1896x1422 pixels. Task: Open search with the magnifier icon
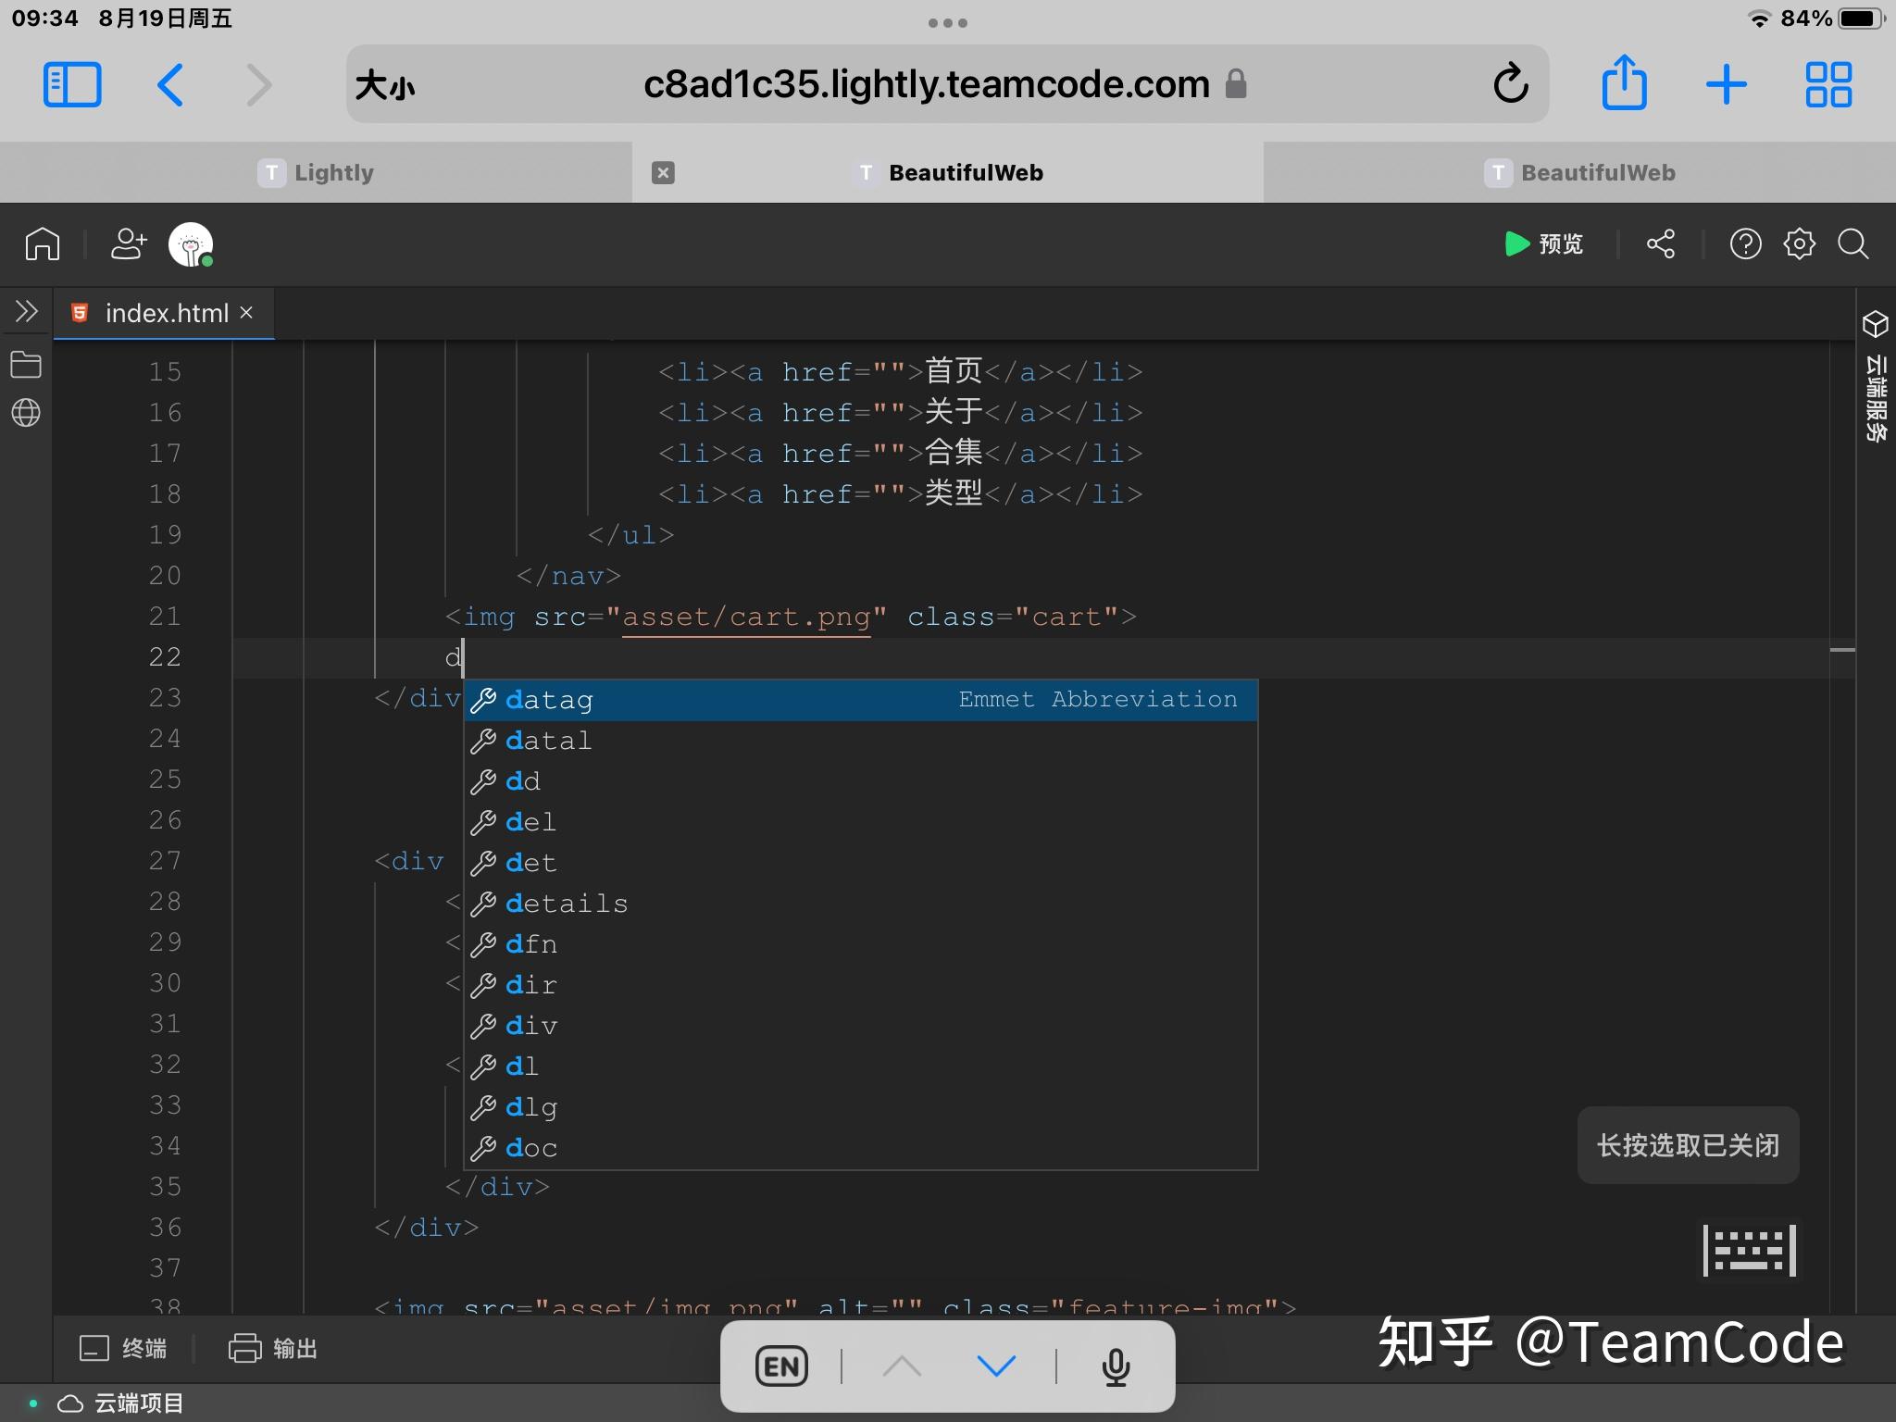[1852, 244]
